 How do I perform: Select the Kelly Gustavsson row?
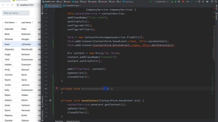21,90
